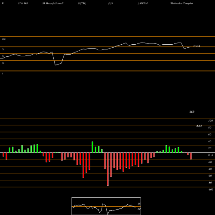
Task: Click the MR axis label -100
Action: (211, 190)
